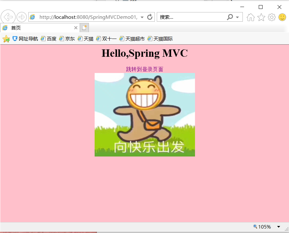
Task: Click the add-to-favorites star on the favorites bar
Action: (x=6, y=39)
